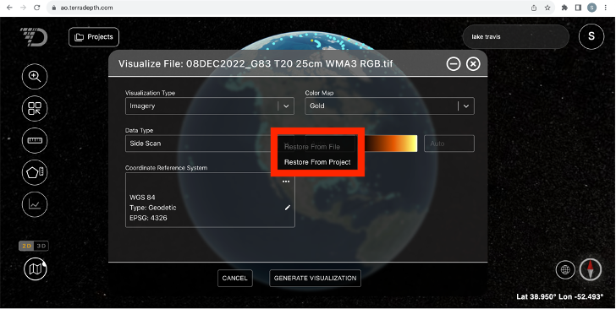Click the Terradepth logo icon
Viewport: 616px width, 309px height.
[34, 37]
